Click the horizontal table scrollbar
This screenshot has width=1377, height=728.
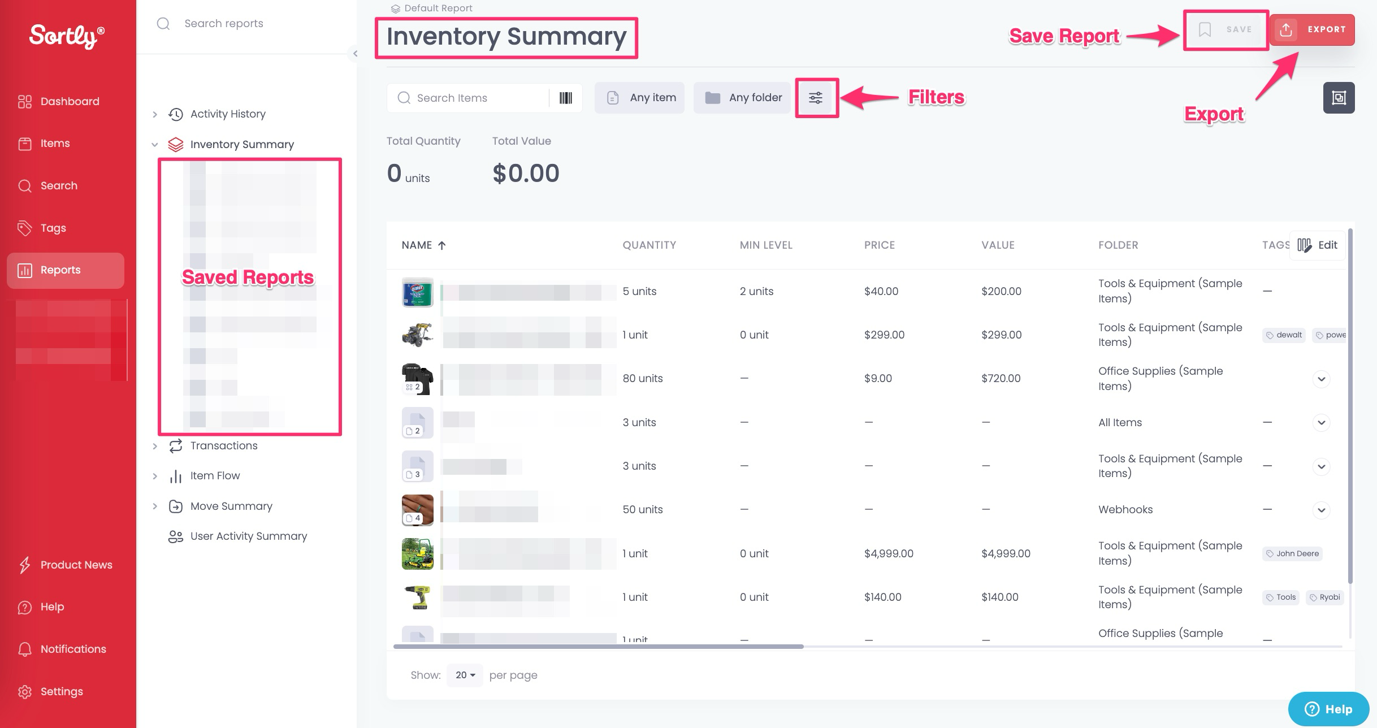tap(598, 646)
